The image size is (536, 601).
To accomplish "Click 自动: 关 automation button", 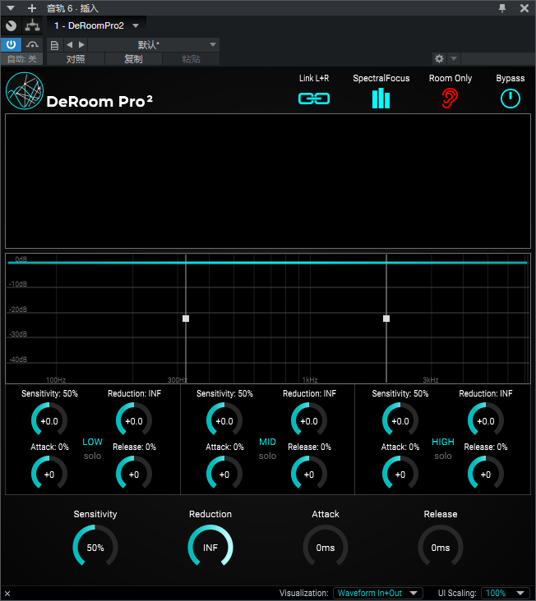I will [22, 59].
